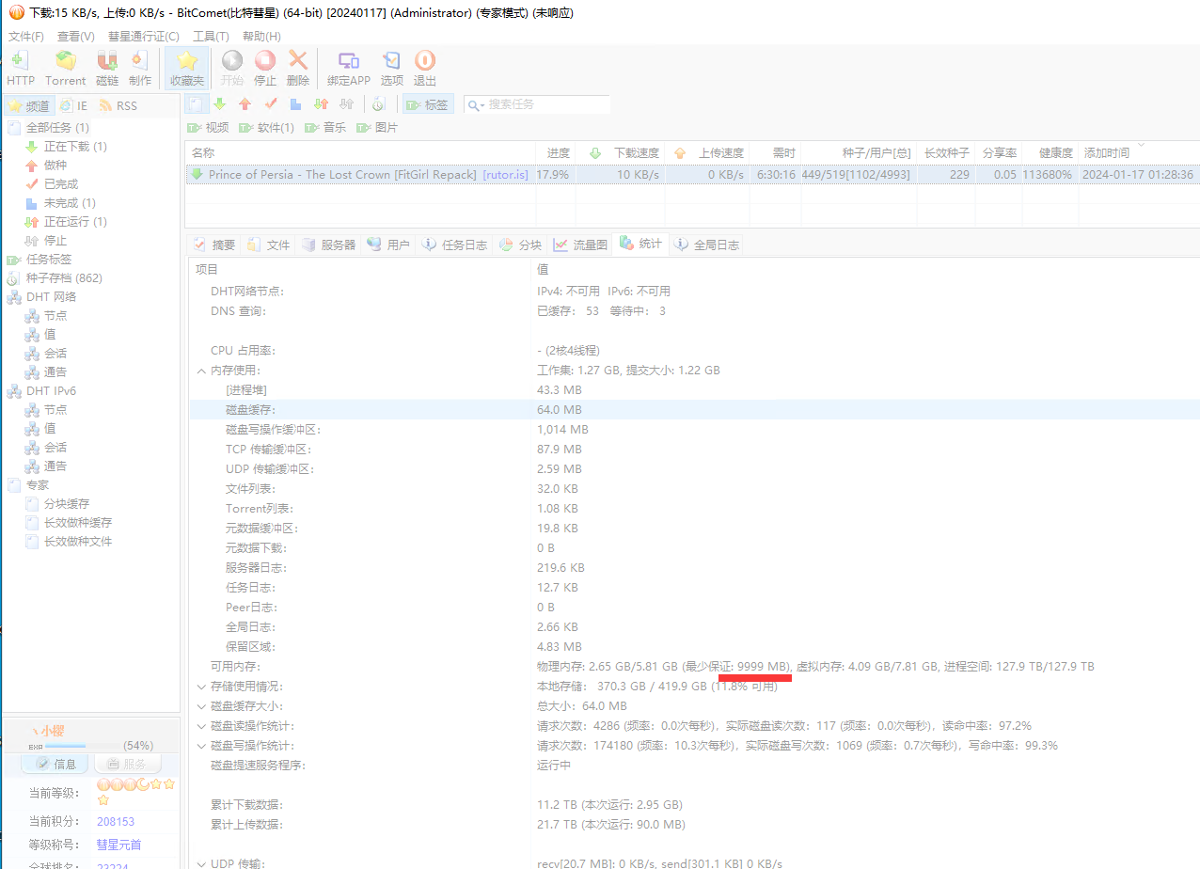Collapse the 内存使用 statistics group
Image resolution: width=1200 pixels, height=869 pixels.
(201, 371)
